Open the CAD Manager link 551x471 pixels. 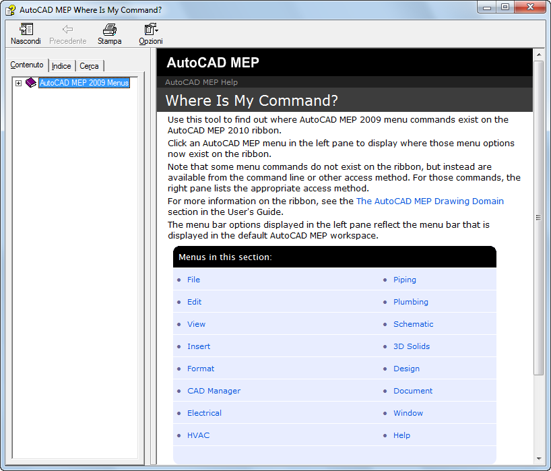214,391
